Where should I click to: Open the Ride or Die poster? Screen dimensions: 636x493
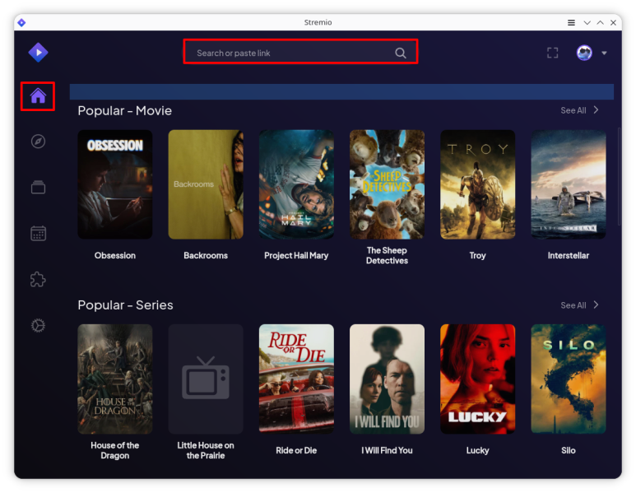[x=296, y=379]
